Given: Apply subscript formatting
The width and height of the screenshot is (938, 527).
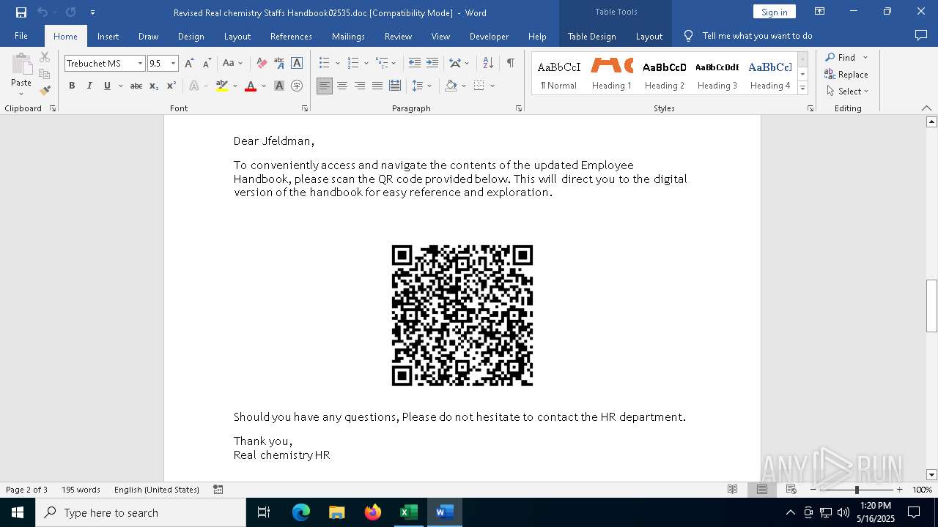Looking at the screenshot, I should [154, 86].
